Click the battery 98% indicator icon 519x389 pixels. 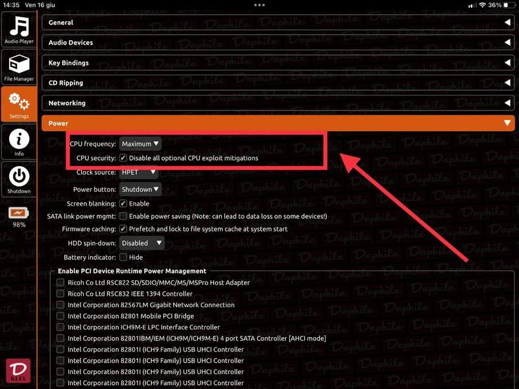tap(19, 213)
